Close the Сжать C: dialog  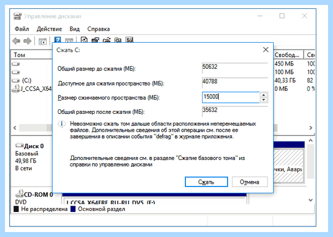coord(265,50)
